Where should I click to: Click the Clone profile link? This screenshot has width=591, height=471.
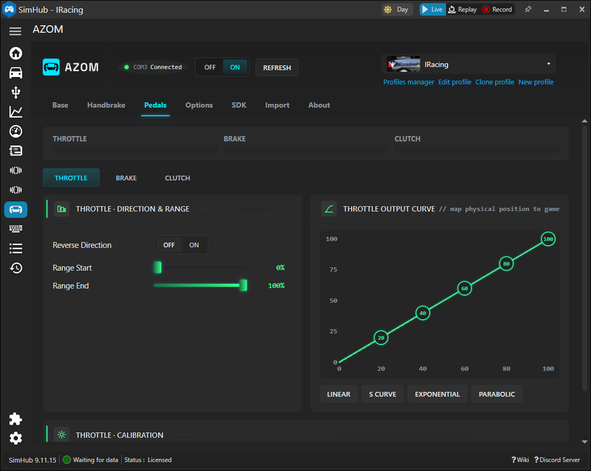pos(495,82)
